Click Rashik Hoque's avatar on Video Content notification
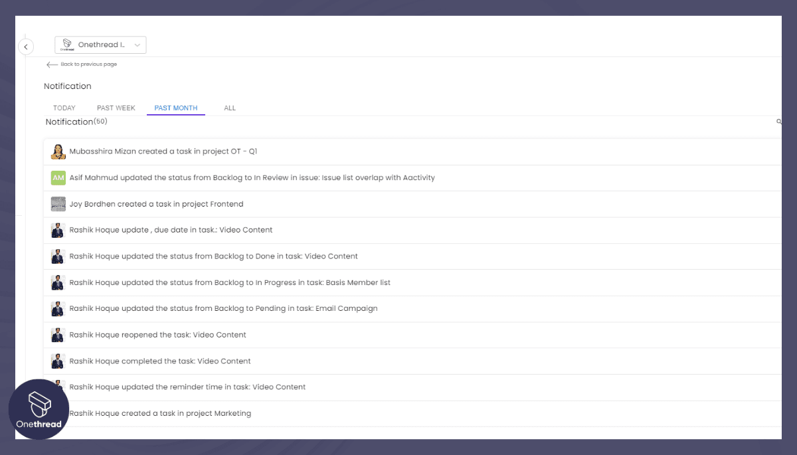797x455 pixels. coord(57,230)
